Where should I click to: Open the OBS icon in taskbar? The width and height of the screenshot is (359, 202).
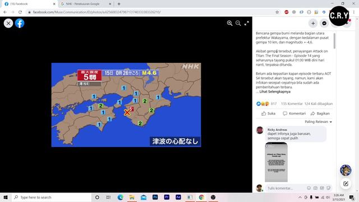point(213,197)
